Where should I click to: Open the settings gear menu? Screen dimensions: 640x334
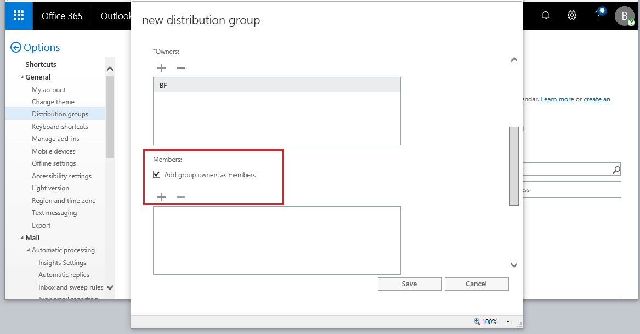[x=572, y=15]
